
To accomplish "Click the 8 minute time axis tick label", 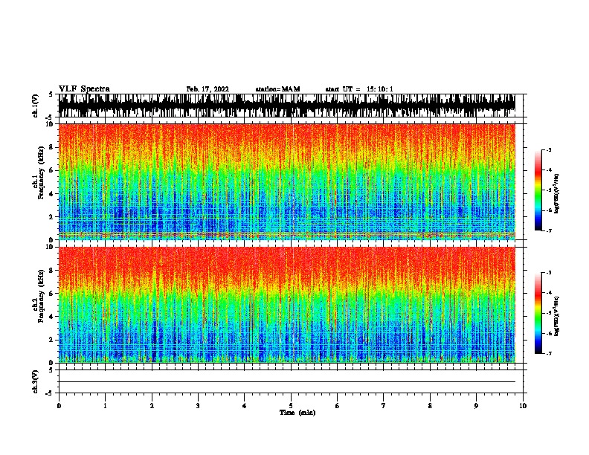I will click(x=430, y=406).
